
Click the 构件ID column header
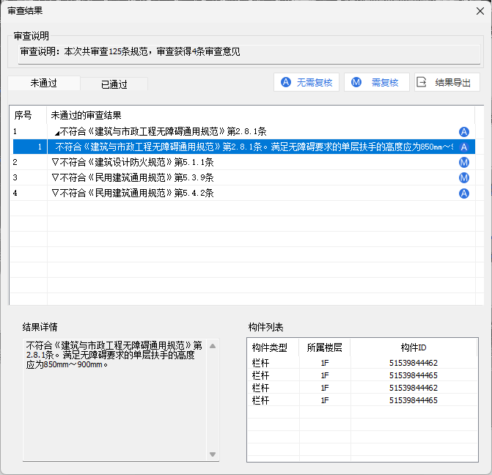click(414, 347)
